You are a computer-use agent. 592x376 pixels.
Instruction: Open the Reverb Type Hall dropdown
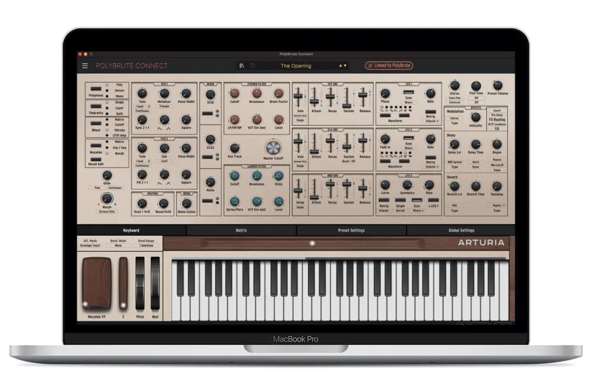point(454,206)
